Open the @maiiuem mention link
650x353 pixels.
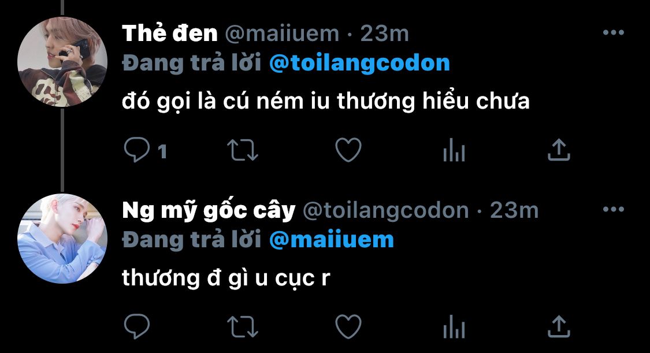(331, 240)
